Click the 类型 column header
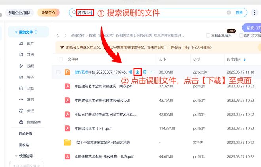261x167 pixels. coord(197,59)
